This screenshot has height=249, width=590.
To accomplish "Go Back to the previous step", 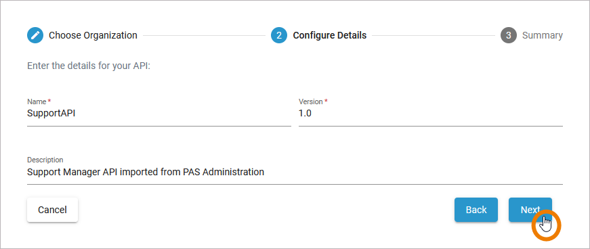I will 476,210.
